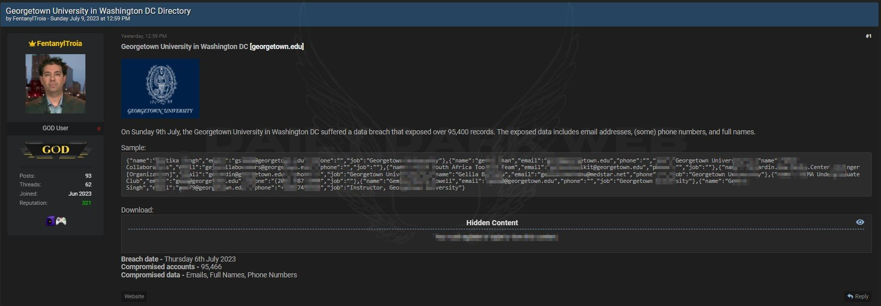881x306 pixels.
Task: Open FentanylTroia's profile from sidebar username
Action: pos(59,44)
